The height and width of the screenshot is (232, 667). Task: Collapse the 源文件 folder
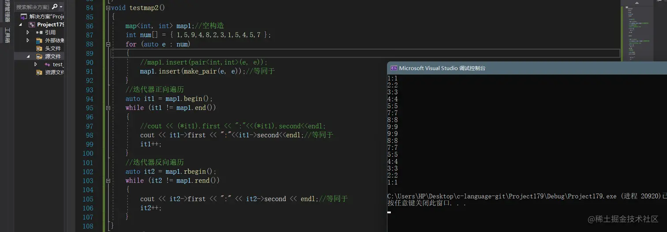pyautogui.click(x=28, y=56)
